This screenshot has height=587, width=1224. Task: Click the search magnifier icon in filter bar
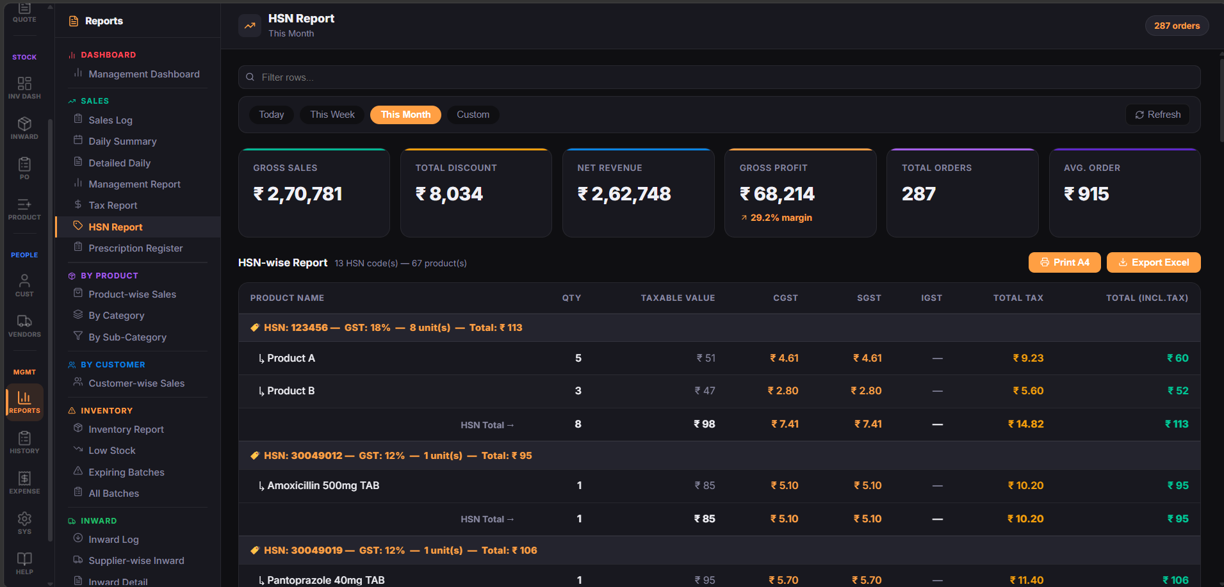pyautogui.click(x=250, y=77)
